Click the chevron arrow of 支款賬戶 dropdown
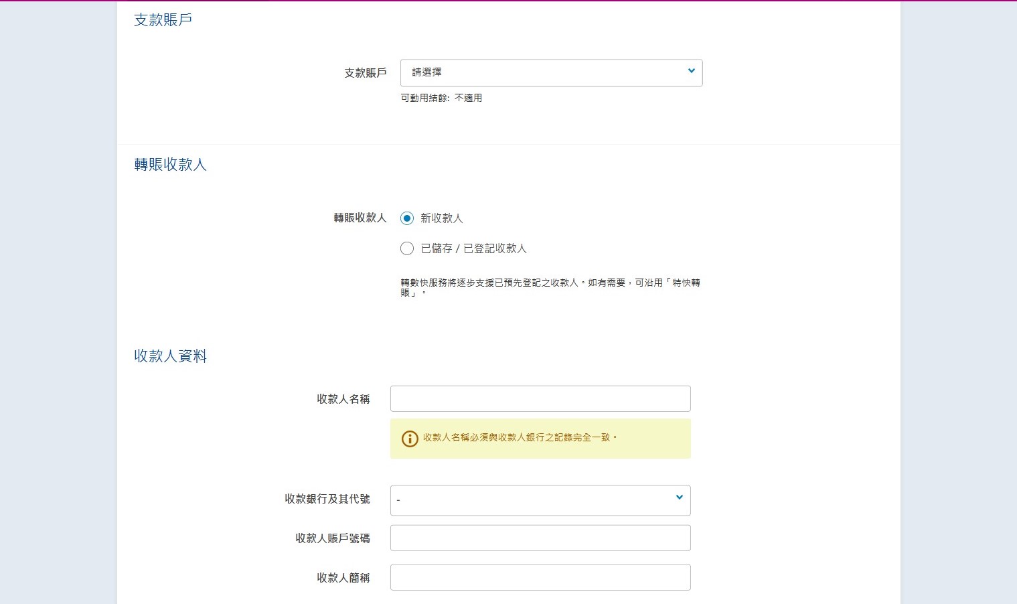 pyautogui.click(x=691, y=71)
